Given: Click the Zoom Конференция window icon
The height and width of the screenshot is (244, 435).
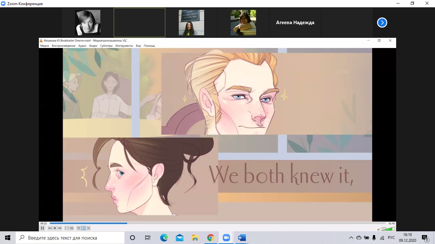Looking at the screenshot, I should click(4, 3).
